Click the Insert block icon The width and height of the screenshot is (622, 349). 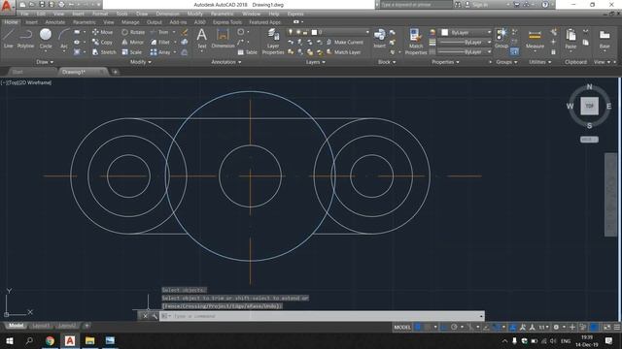click(x=380, y=39)
